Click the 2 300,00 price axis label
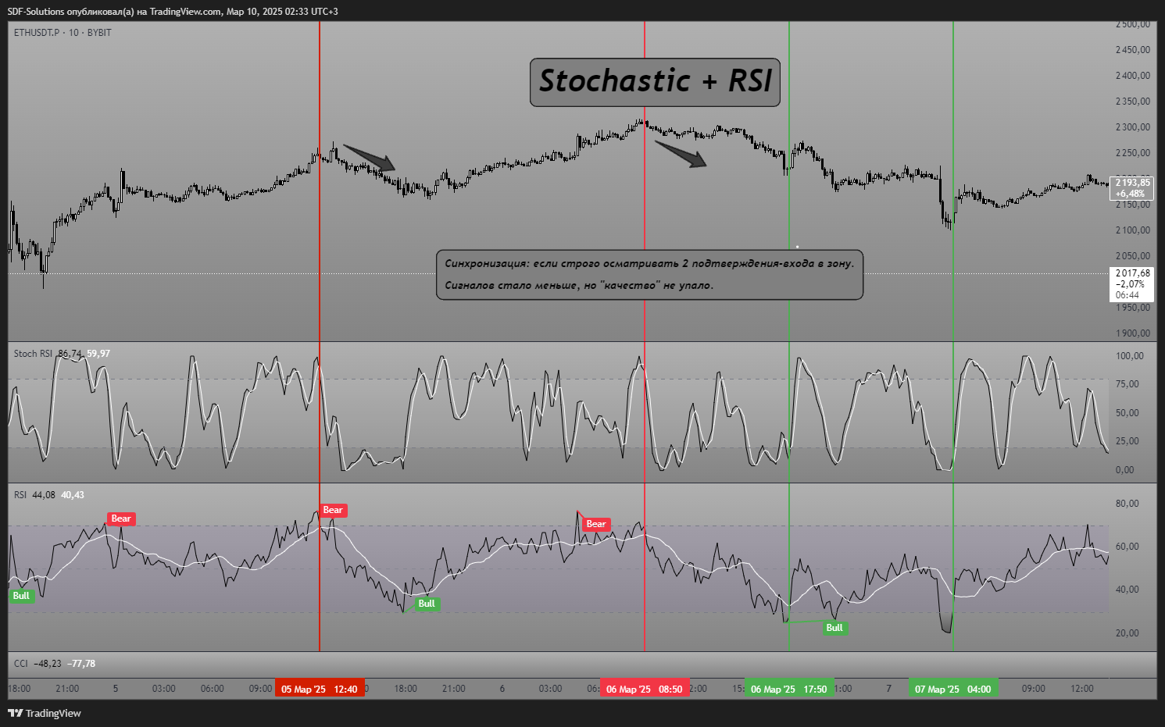The width and height of the screenshot is (1165, 727). (1133, 127)
